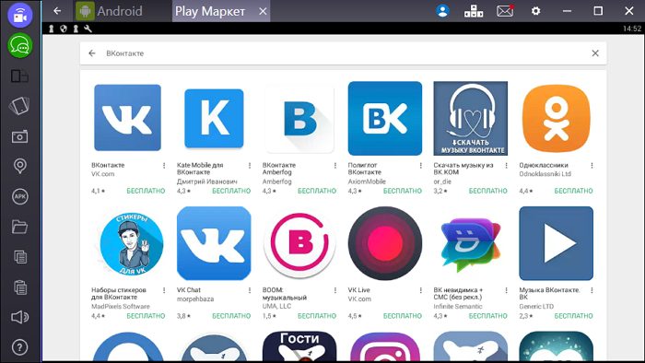Viewport: 645px width, 363px height.
Task: Select the Play Маркет tab
Action: (210, 11)
